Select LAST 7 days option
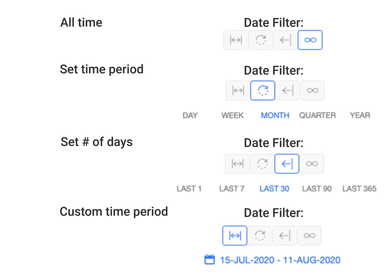Screen dimensions: 388x277 coord(232,189)
